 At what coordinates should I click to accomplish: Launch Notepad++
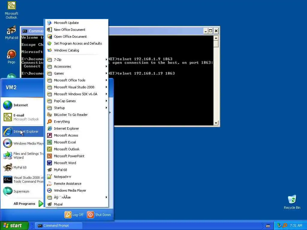(77, 177)
